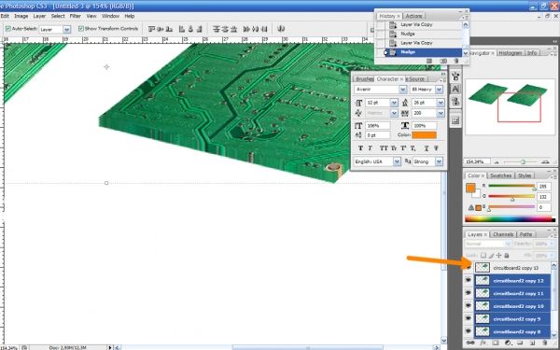
Task: Select the Layer Via Copy history state at top
Action: [x=424, y=24]
